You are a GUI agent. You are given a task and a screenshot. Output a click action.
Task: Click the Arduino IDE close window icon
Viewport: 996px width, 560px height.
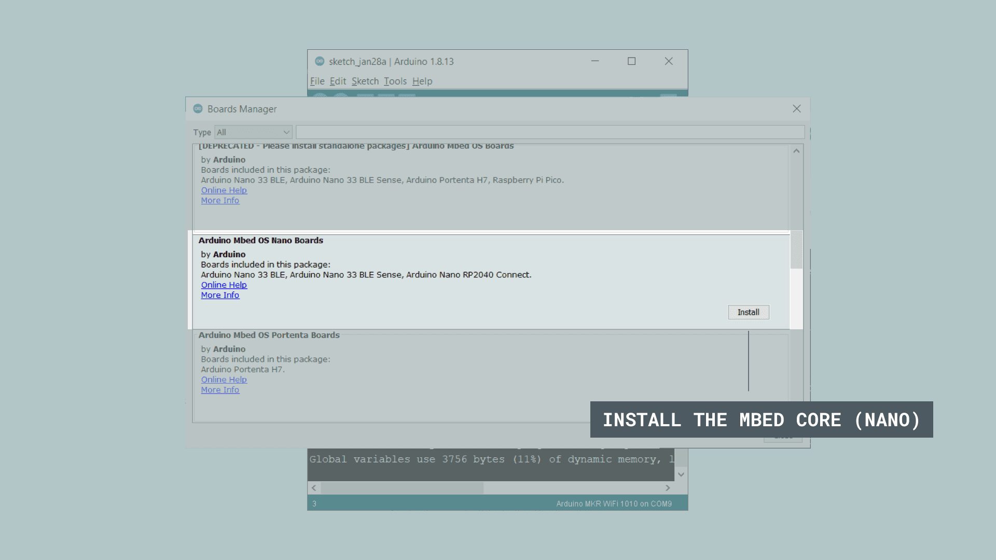pyautogui.click(x=669, y=61)
